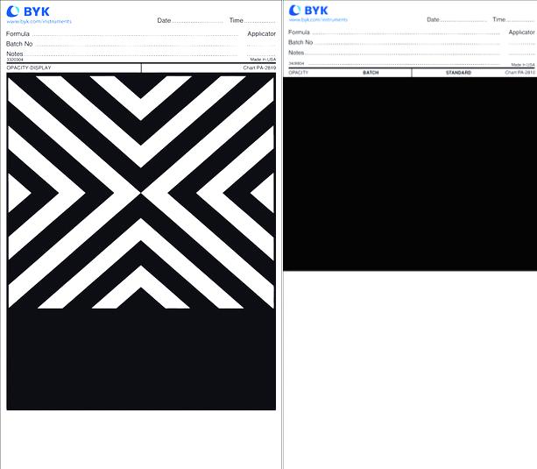The width and height of the screenshot is (537, 469).
Task: Select the STANDARD column header
Action: tap(458, 73)
